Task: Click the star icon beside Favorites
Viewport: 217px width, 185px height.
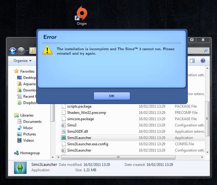Action: [16, 71]
